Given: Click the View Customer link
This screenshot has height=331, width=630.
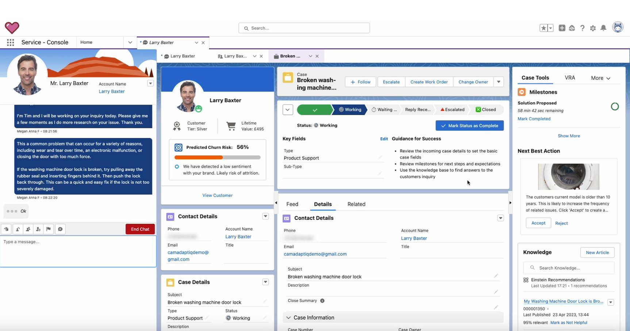Looking at the screenshot, I should pyautogui.click(x=218, y=195).
